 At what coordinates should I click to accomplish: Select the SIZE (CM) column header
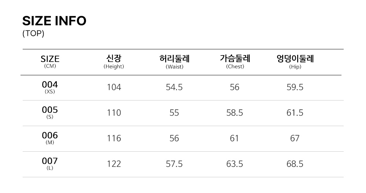(50, 61)
